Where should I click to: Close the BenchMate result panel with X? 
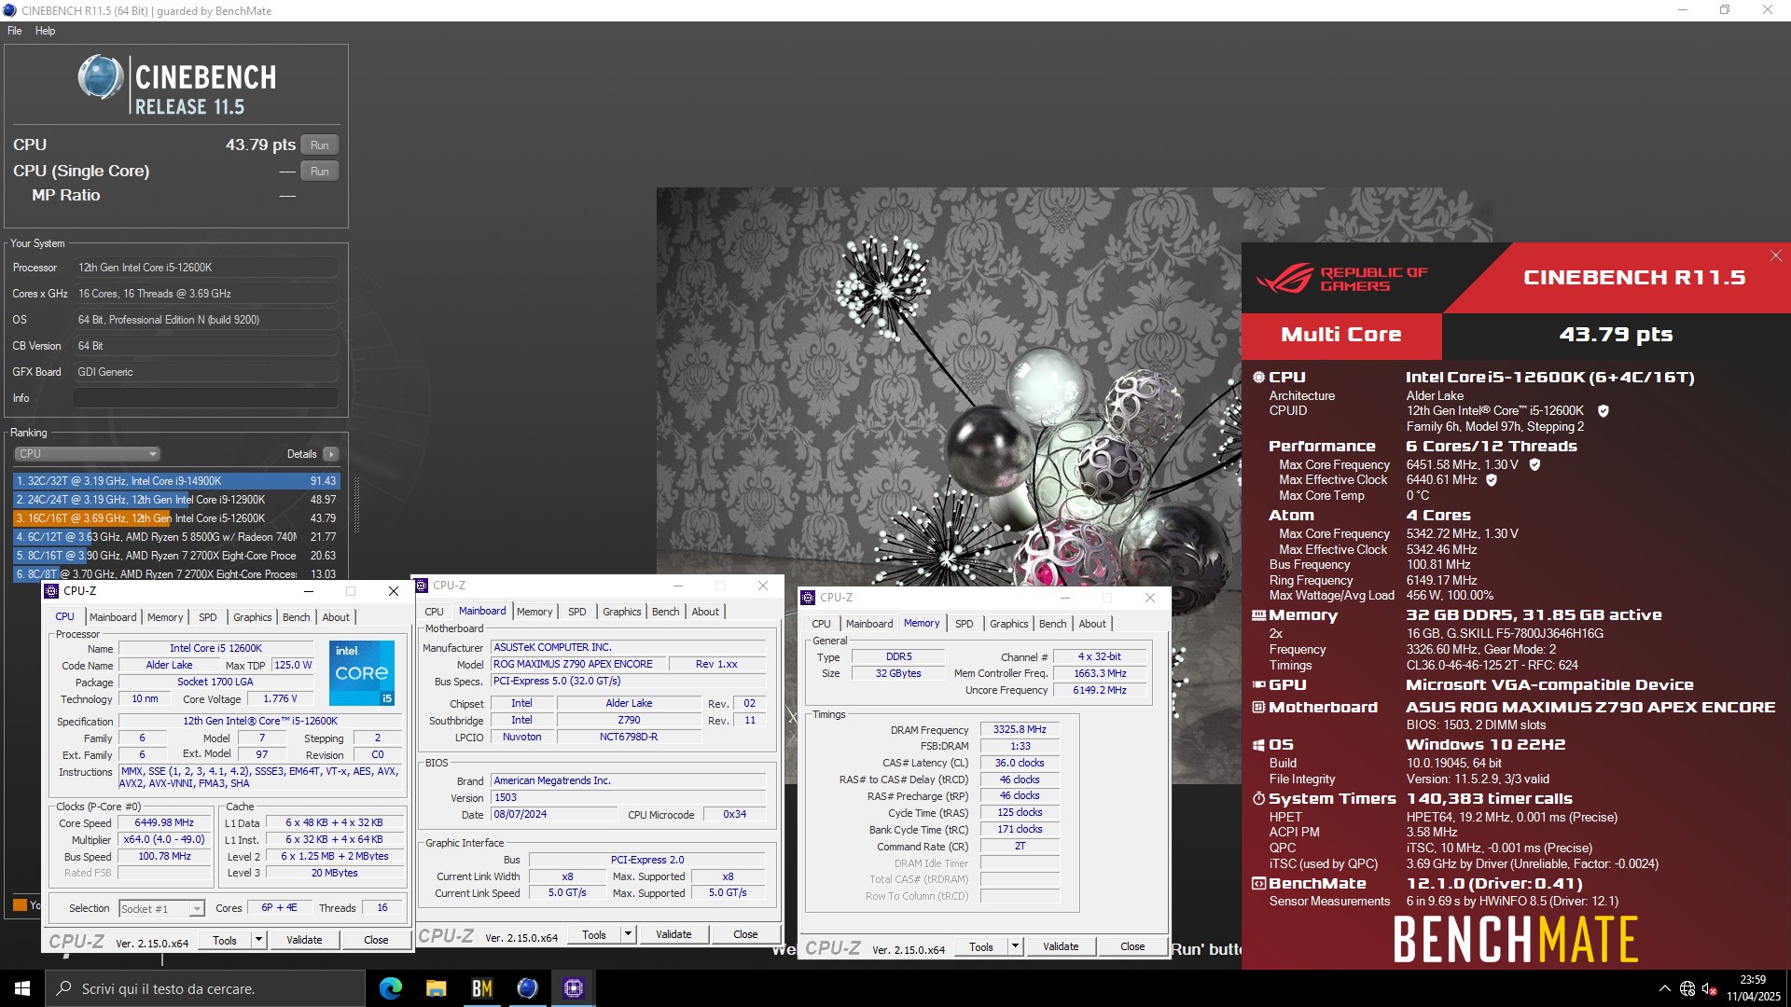[x=1775, y=255]
